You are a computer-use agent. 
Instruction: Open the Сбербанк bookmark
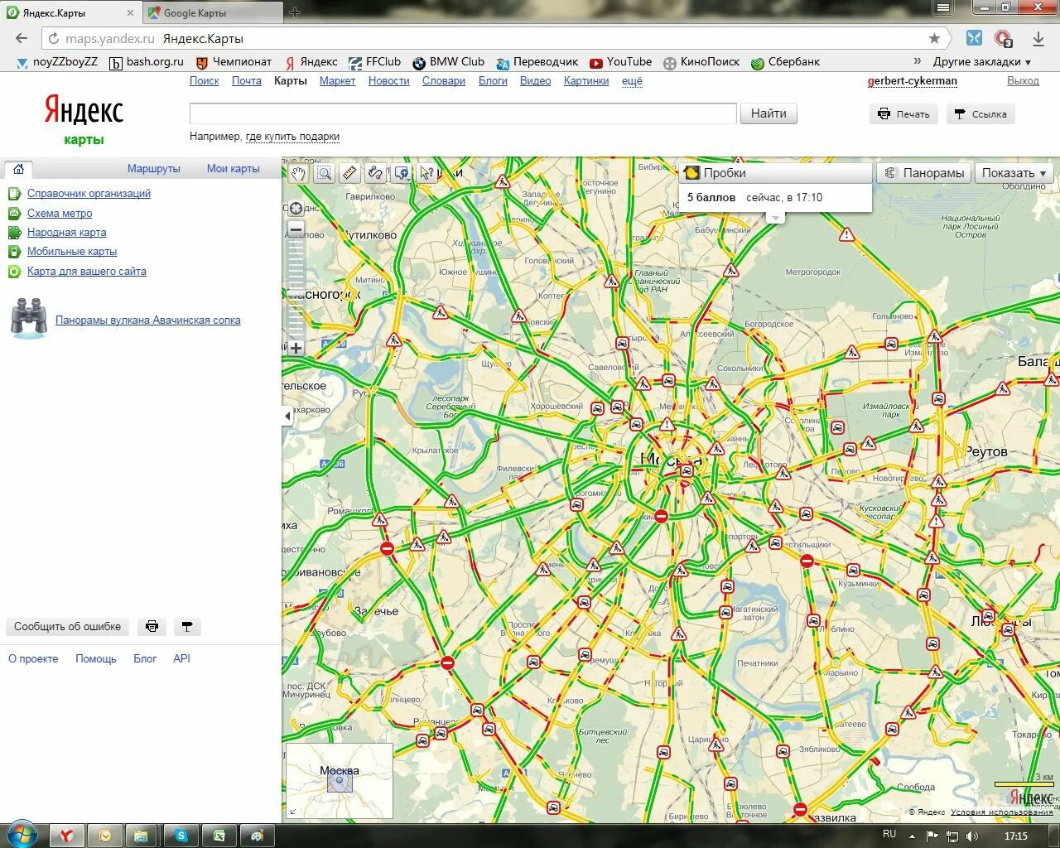pos(785,62)
